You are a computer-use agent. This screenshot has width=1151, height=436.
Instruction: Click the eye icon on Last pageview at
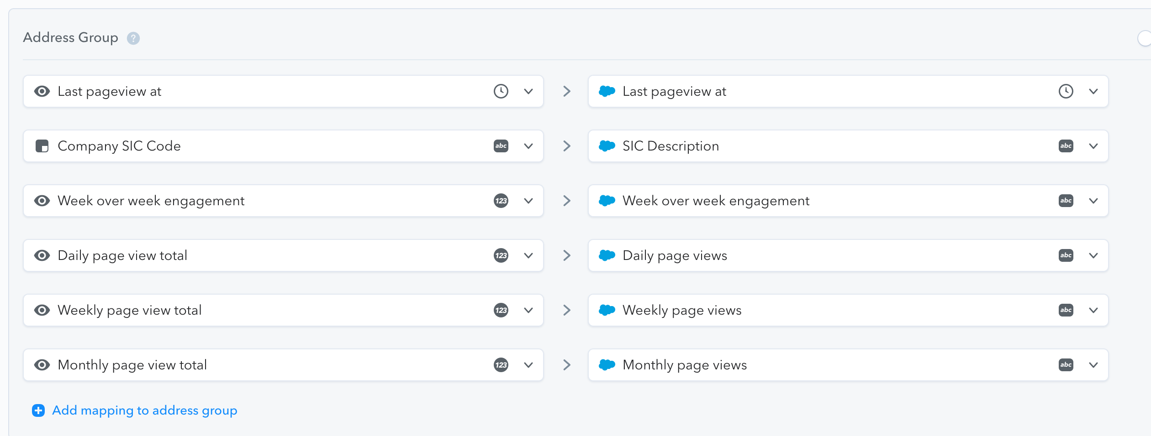click(42, 91)
